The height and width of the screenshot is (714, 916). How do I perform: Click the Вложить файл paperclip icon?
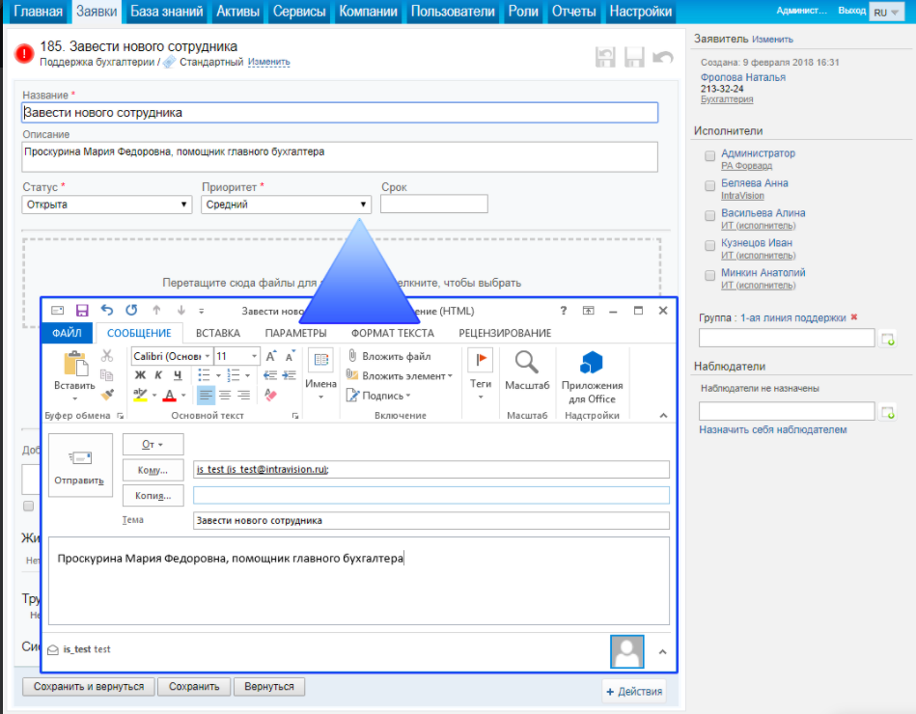point(353,356)
